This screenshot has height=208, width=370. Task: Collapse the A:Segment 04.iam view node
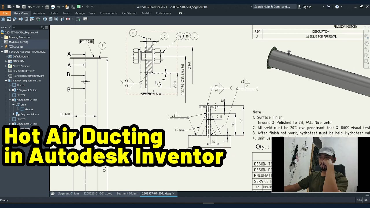(x=10, y=100)
